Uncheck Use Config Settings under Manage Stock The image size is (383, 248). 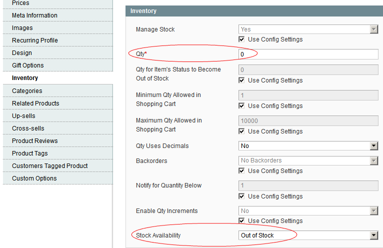(x=241, y=39)
